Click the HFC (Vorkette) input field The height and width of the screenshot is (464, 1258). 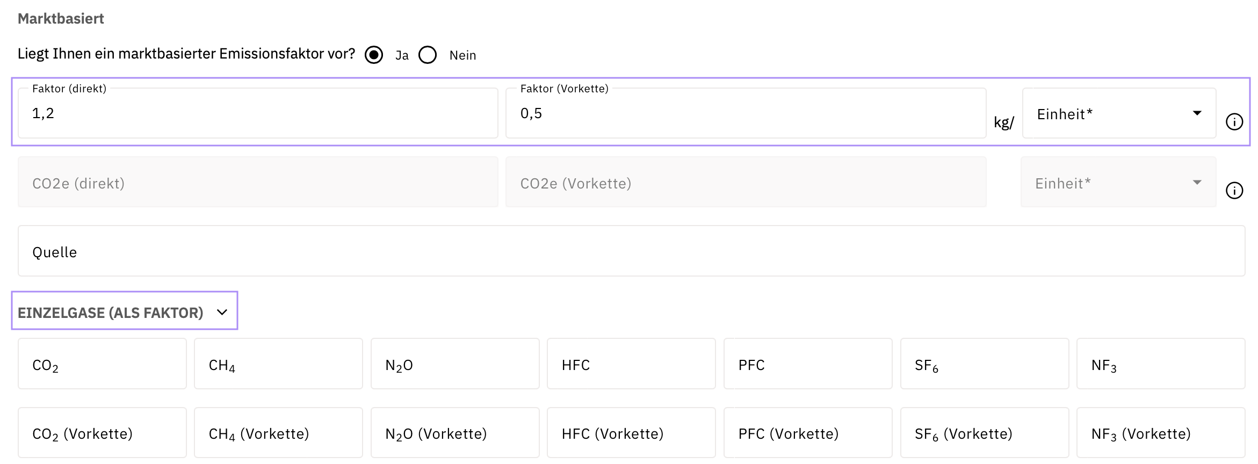pos(631,433)
